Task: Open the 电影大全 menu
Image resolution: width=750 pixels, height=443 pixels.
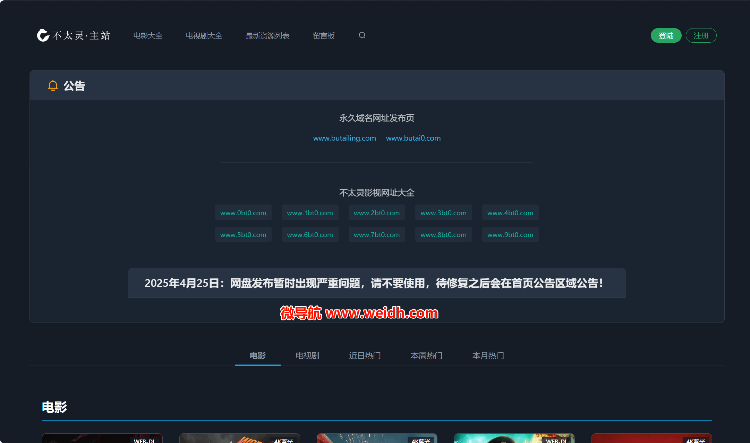Action: tap(148, 36)
